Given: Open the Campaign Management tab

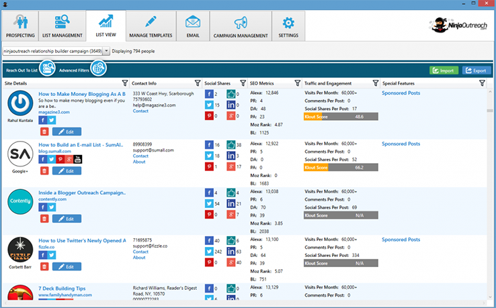Looking at the screenshot, I should [x=241, y=26].
